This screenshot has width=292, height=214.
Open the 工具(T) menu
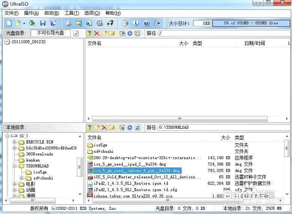(72, 13)
